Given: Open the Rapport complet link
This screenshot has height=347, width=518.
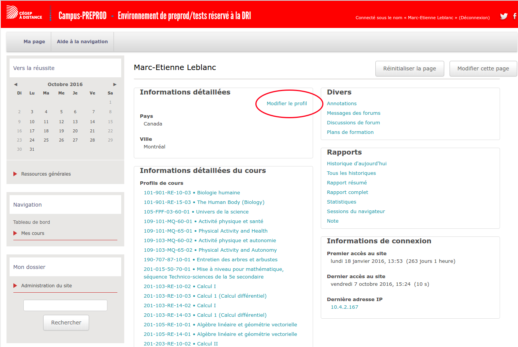Looking at the screenshot, I should [x=347, y=192].
